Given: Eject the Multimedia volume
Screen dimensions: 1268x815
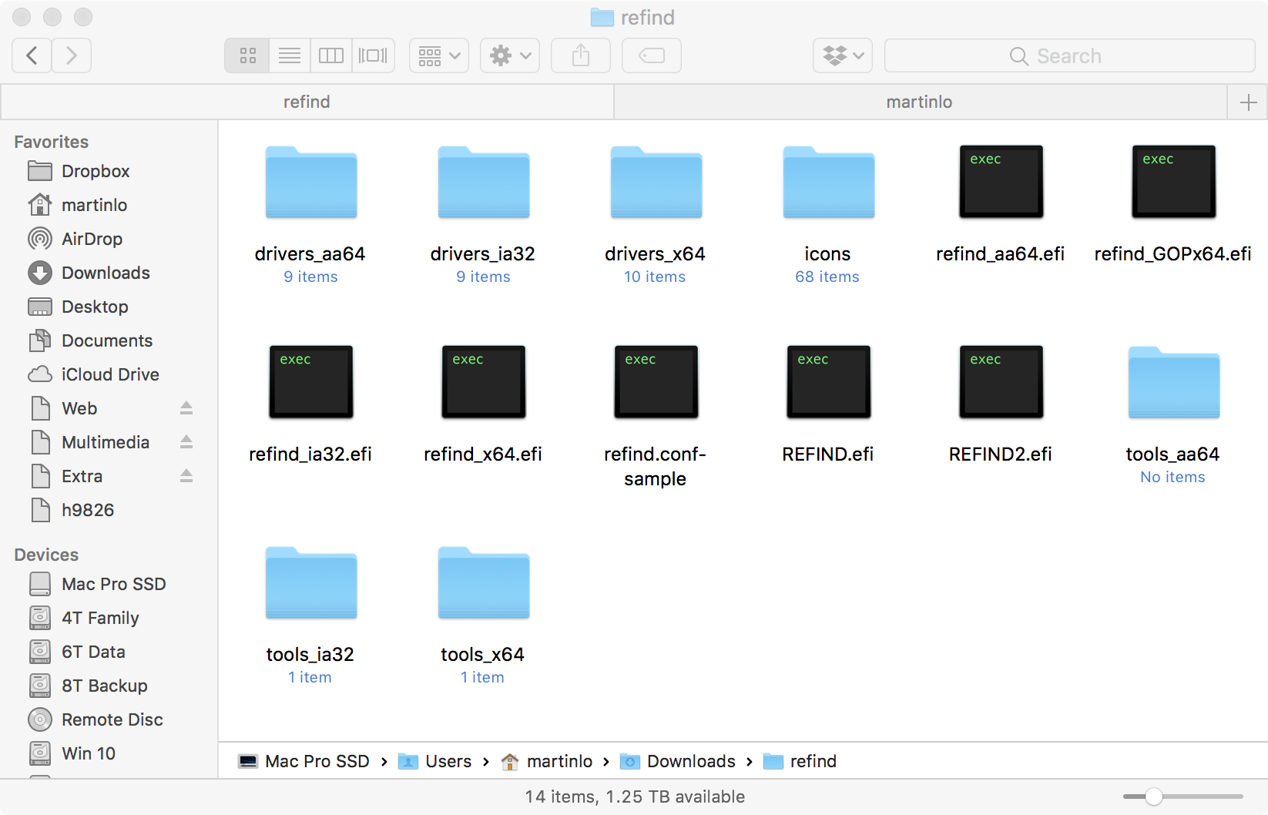Looking at the screenshot, I should pos(186,442).
